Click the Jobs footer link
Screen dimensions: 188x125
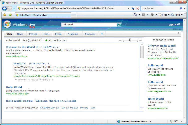(x=93, y=108)
